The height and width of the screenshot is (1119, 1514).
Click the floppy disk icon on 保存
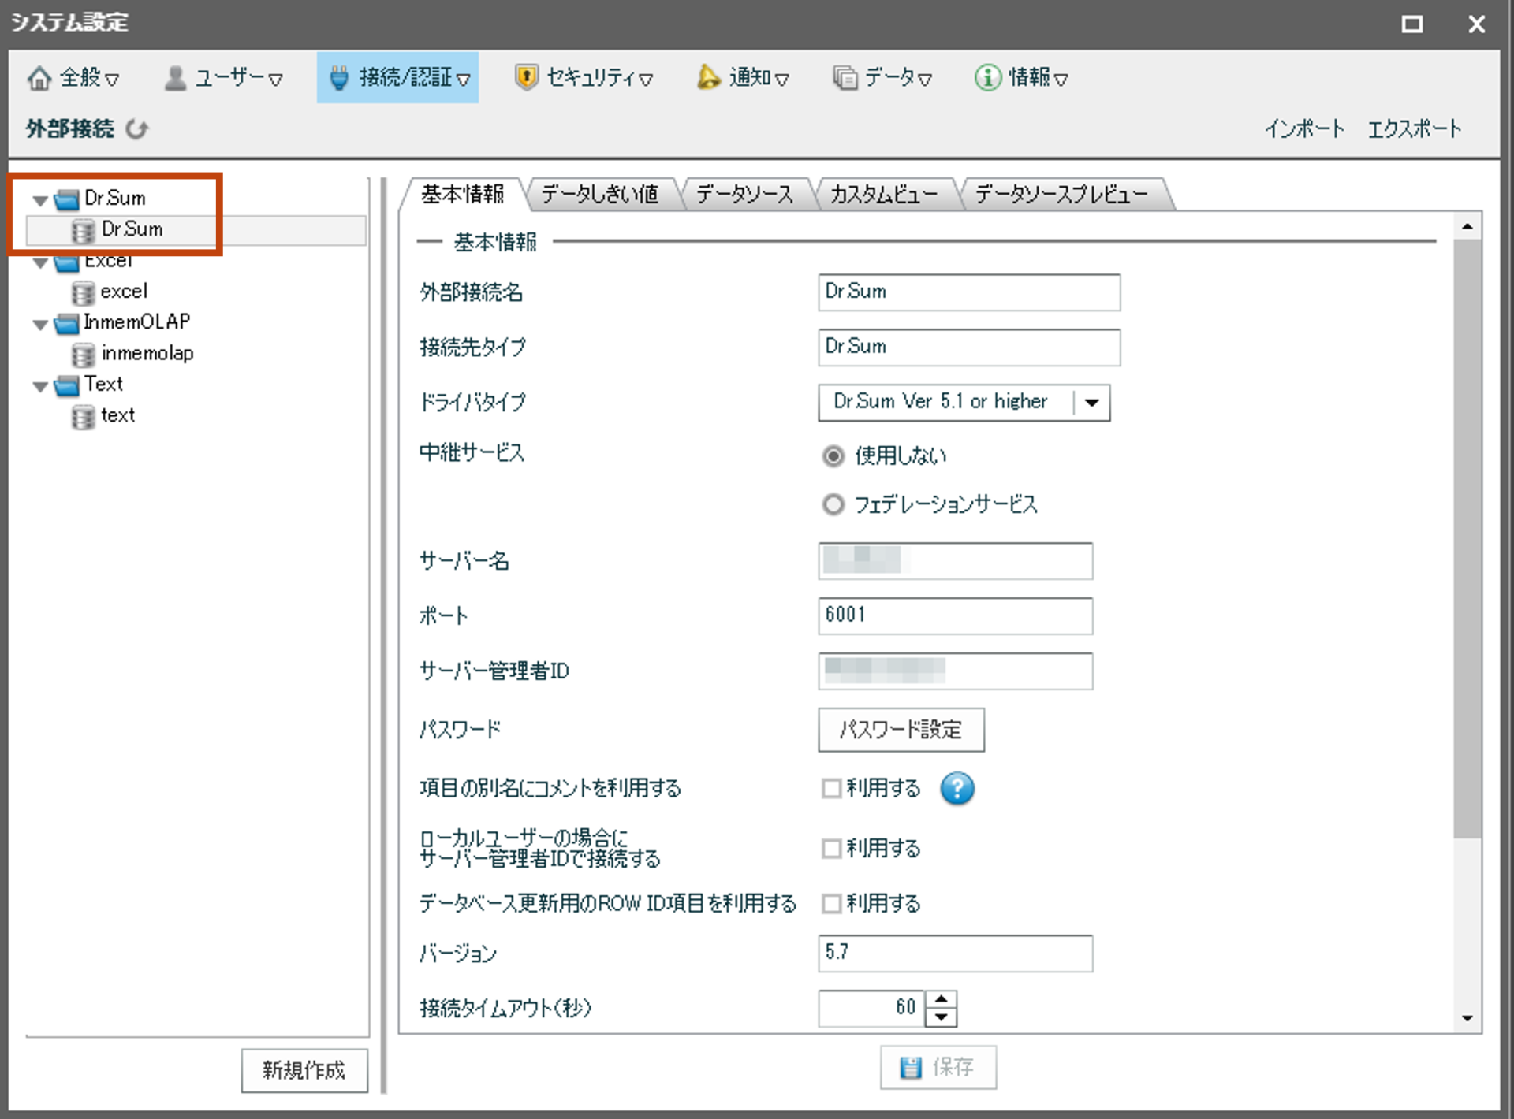click(x=911, y=1068)
